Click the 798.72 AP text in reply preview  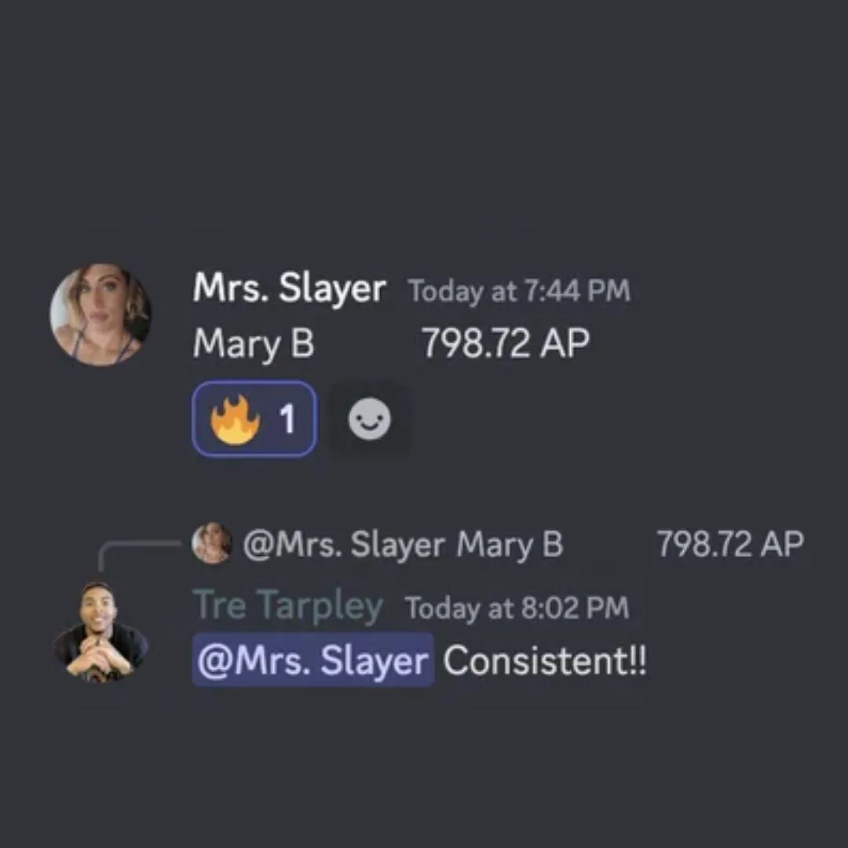pos(730,543)
